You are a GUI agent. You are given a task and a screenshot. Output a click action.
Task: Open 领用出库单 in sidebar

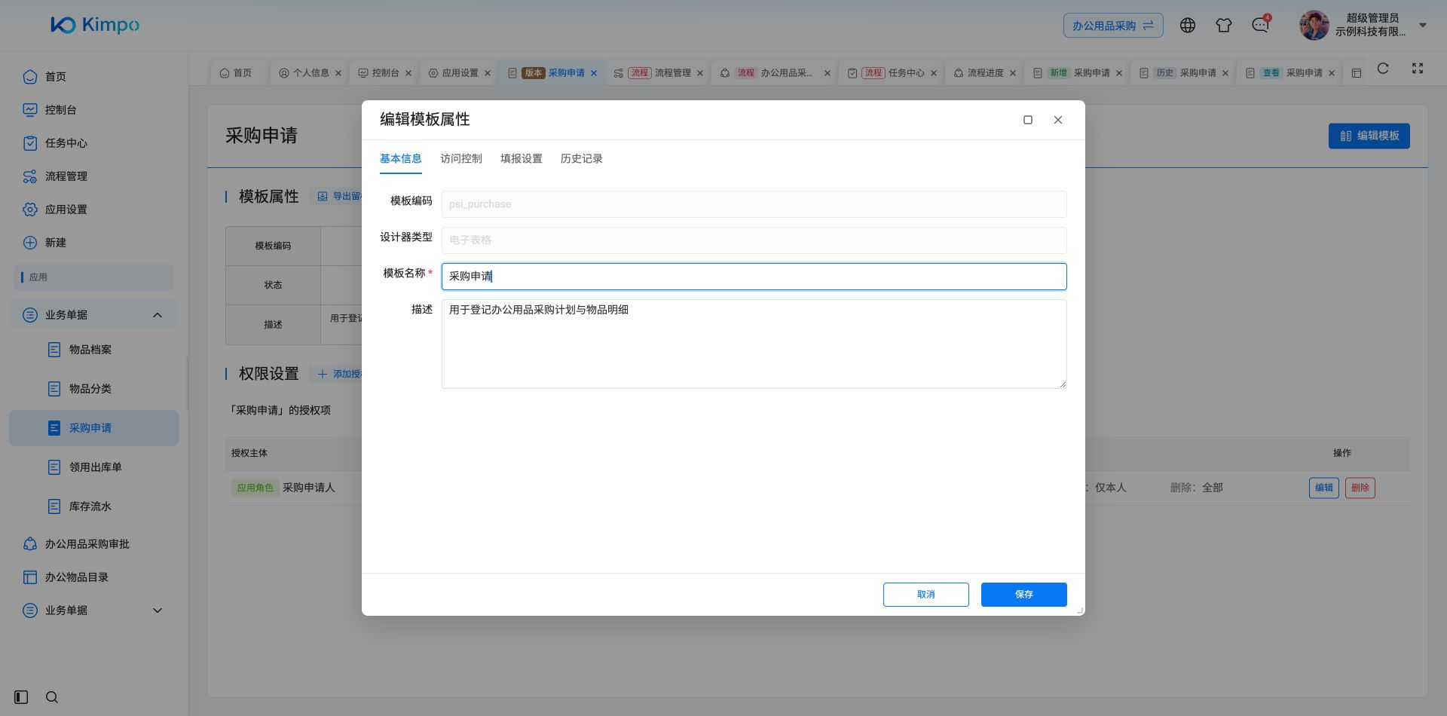tap(93, 467)
